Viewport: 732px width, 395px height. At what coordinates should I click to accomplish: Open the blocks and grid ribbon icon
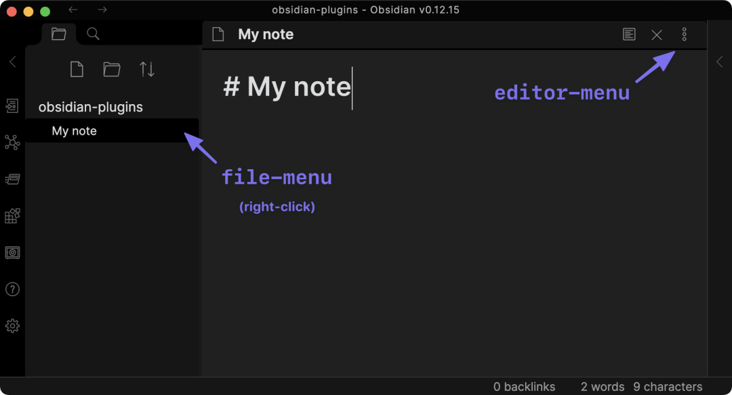click(12, 216)
